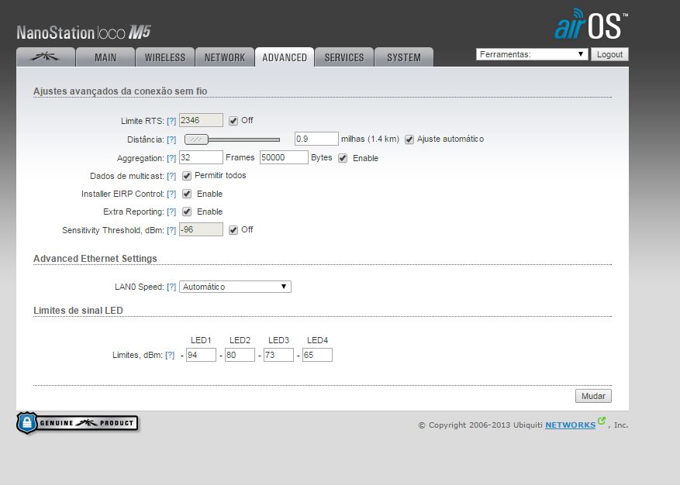Open help for Distância
The height and width of the screenshot is (485, 680).
click(x=171, y=139)
